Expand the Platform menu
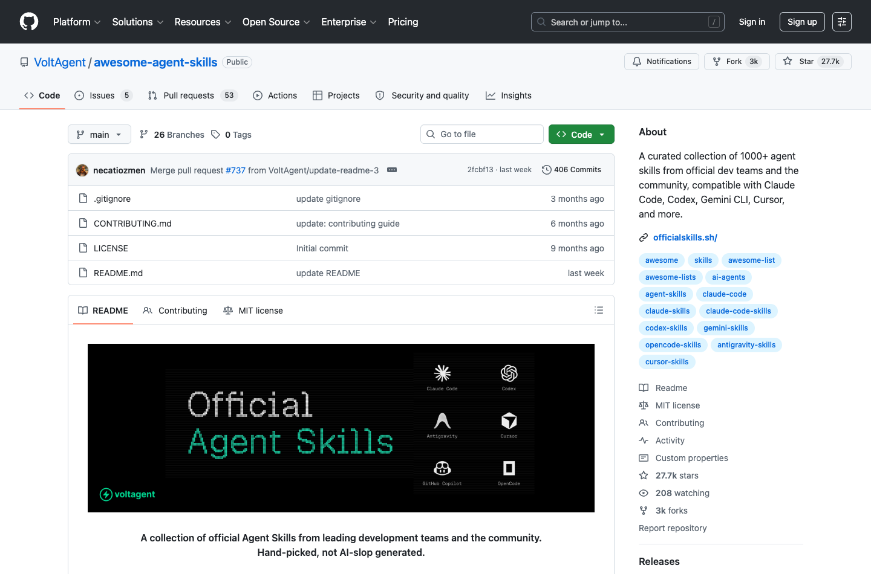Image resolution: width=871 pixels, height=574 pixels. click(x=77, y=22)
